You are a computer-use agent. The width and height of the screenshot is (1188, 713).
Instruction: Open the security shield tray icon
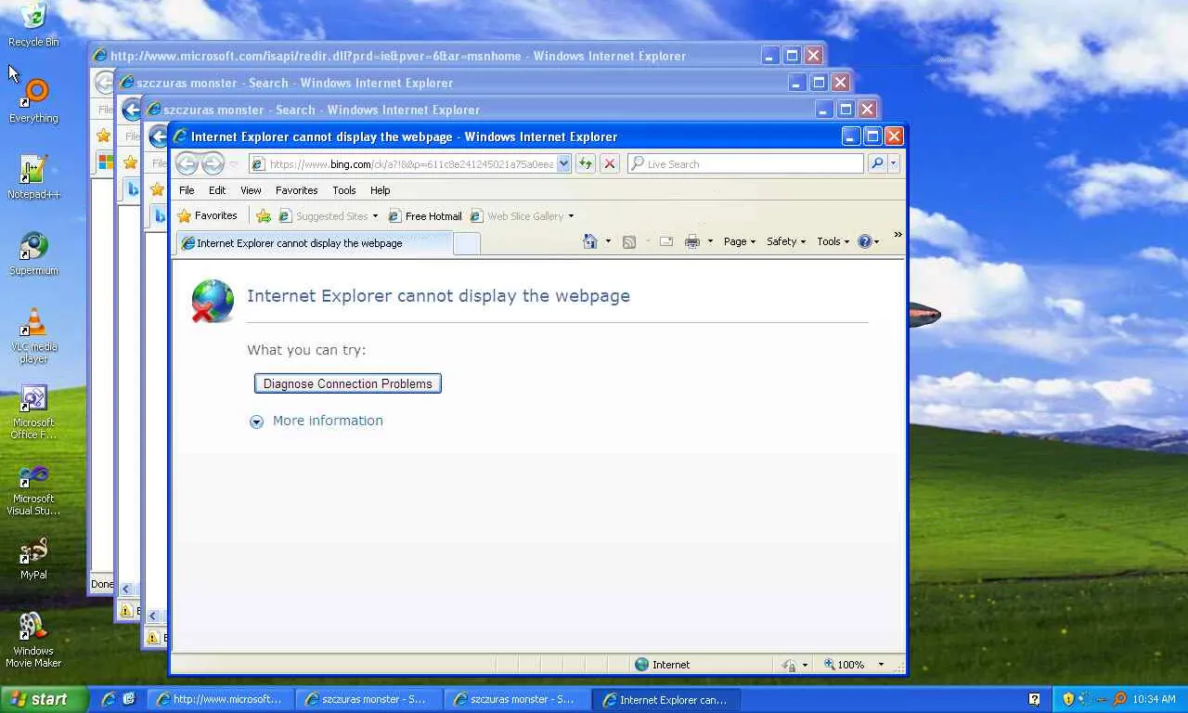(1068, 699)
